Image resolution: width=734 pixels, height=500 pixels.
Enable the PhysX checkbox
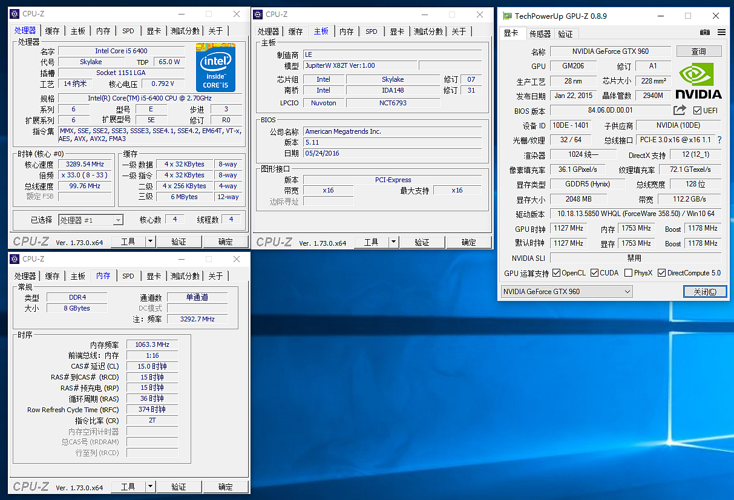pyautogui.click(x=629, y=273)
